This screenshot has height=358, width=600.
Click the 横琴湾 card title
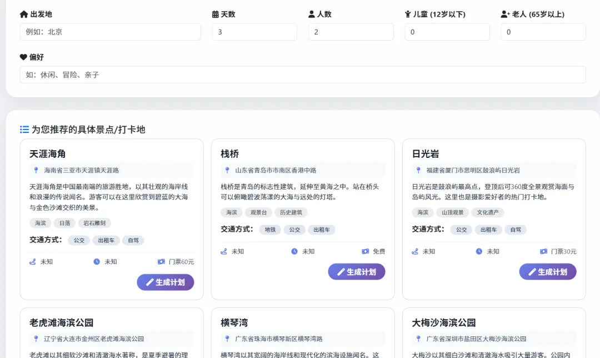point(234,322)
